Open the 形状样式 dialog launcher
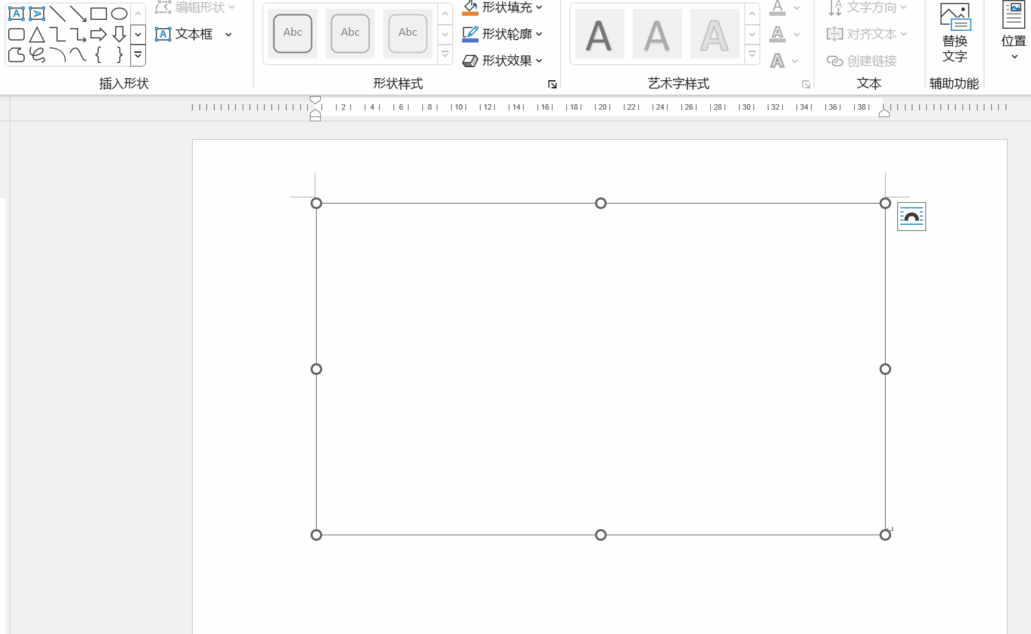1031x634 pixels. tap(552, 84)
